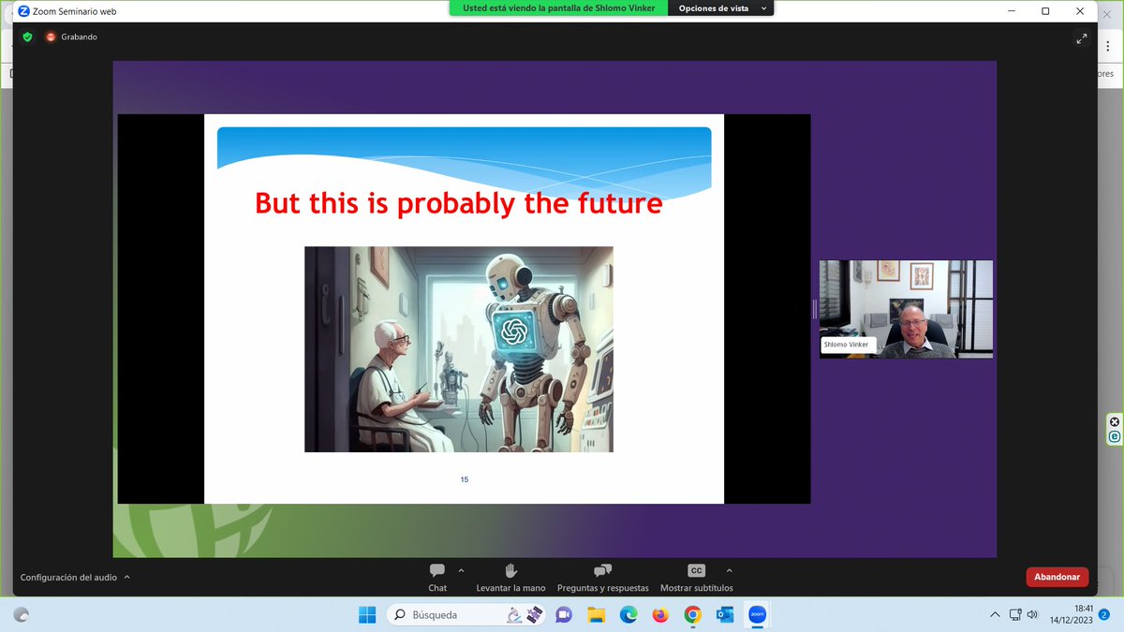Open Microsoft Edge from taskbar
1124x632 pixels.
tap(628, 614)
